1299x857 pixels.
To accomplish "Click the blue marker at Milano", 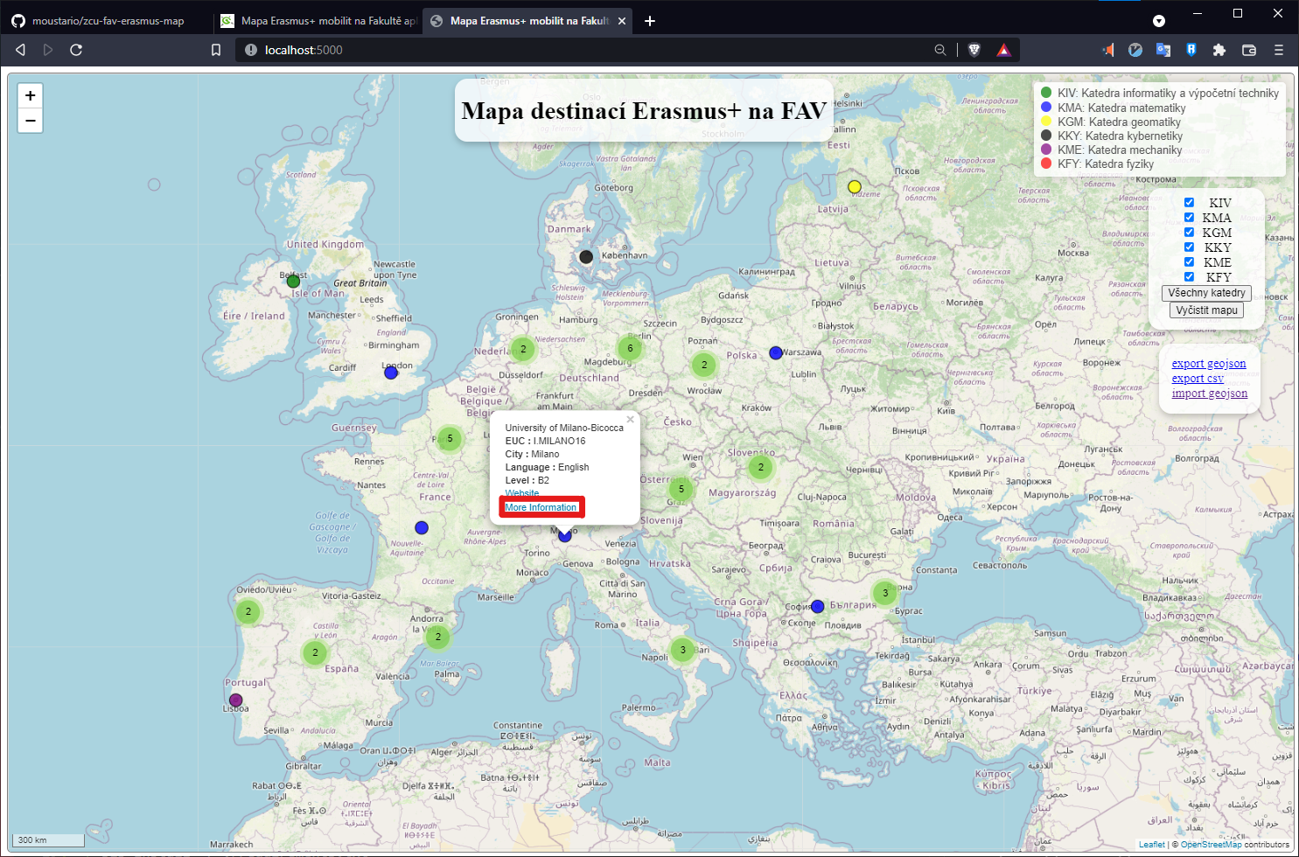I will click(565, 535).
